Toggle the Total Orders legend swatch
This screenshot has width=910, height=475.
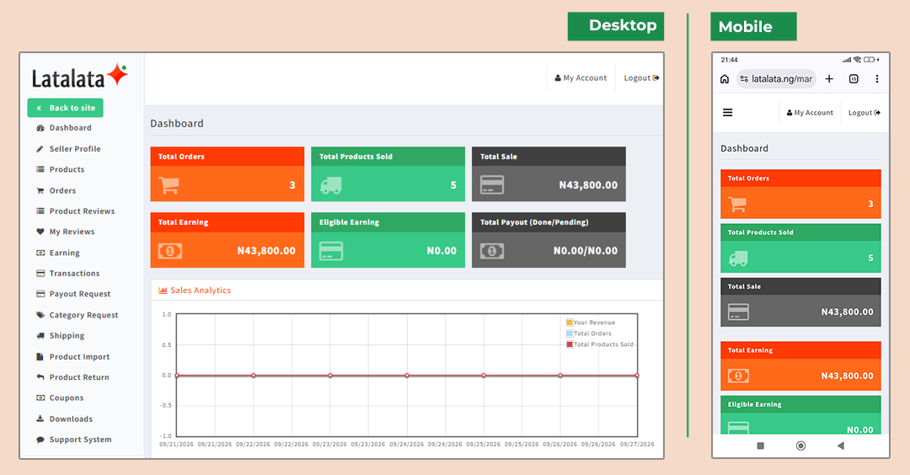pyautogui.click(x=570, y=334)
